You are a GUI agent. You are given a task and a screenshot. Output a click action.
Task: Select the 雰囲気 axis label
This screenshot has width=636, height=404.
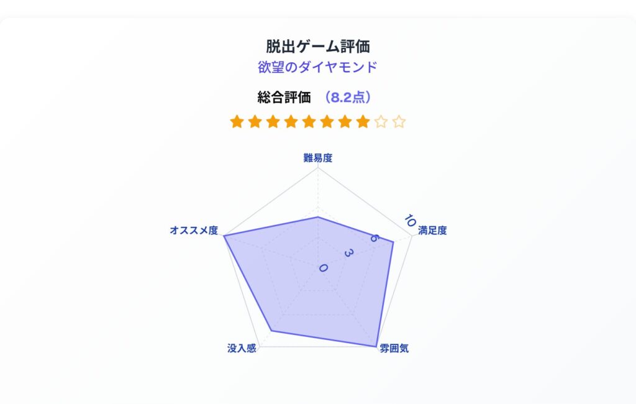(394, 349)
